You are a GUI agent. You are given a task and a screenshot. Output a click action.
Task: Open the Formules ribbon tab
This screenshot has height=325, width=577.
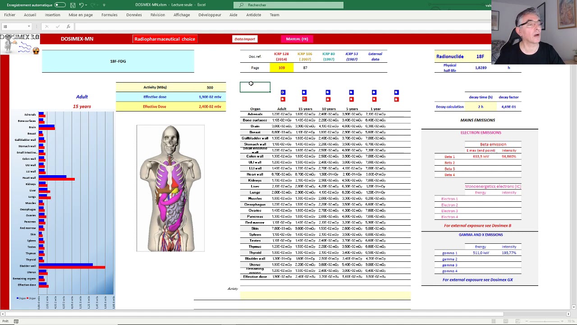[x=109, y=15]
